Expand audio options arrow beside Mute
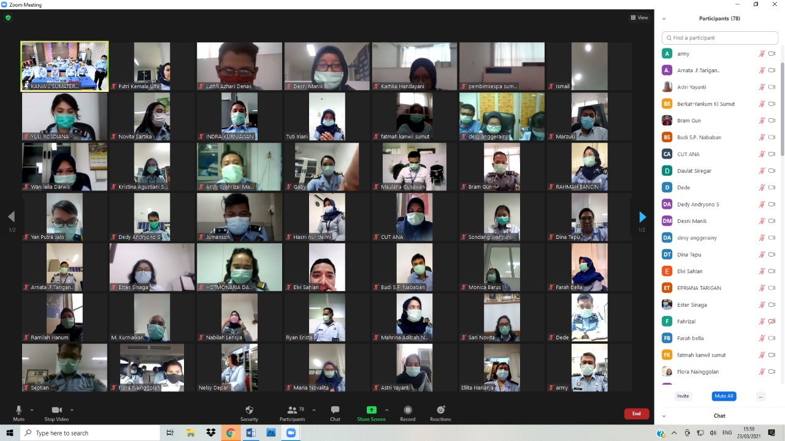Screen dimensions: 785x441 (x=32, y=410)
